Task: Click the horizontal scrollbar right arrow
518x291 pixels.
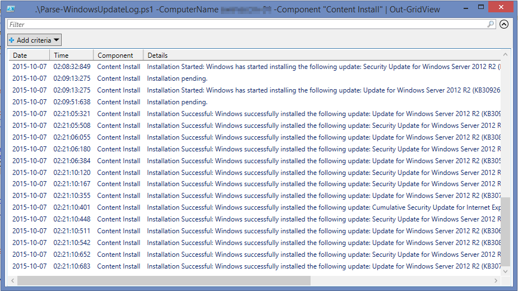Action: pos(496,280)
